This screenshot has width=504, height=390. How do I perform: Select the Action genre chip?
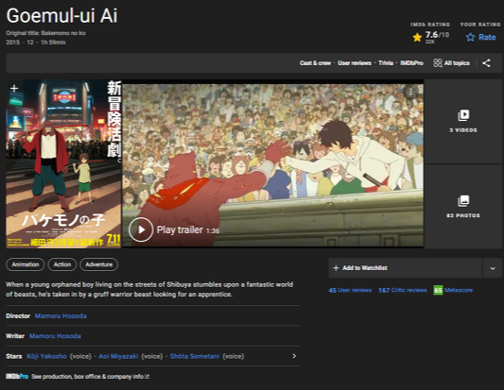coord(62,264)
